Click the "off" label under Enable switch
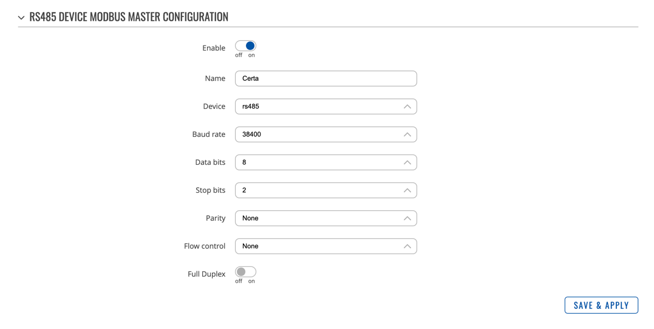This screenshot has height=329, width=654. (x=239, y=55)
